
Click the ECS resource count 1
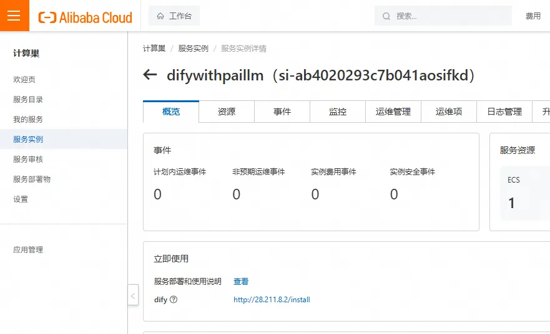(x=511, y=203)
